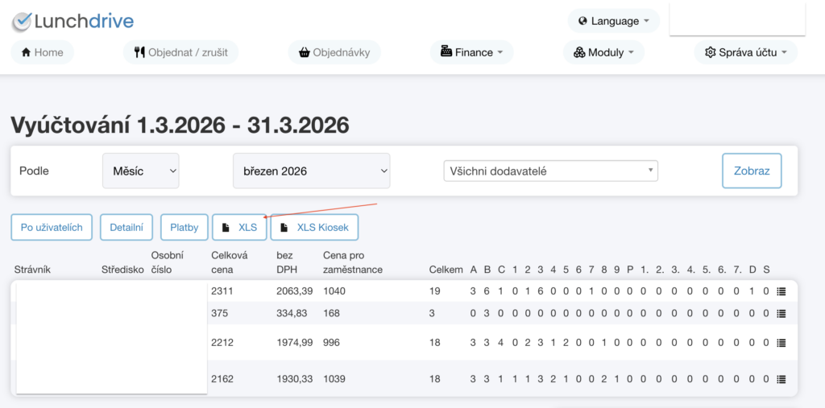This screenshot has width=825, height=408.
Task: Open the Language selector
Action: pyautogui.click(x=613, y=21)
